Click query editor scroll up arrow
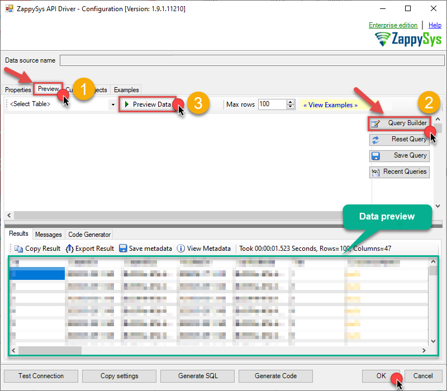Image resolution: width=447 pixels, height=391 pixels. point(438,119)
